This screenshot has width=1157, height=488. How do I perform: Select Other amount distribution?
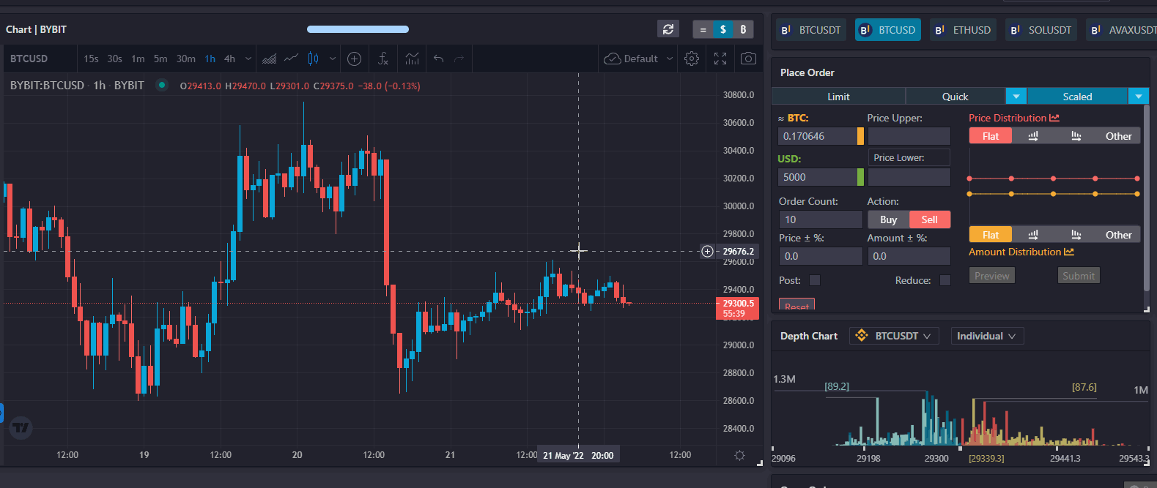click(1119, 235)
